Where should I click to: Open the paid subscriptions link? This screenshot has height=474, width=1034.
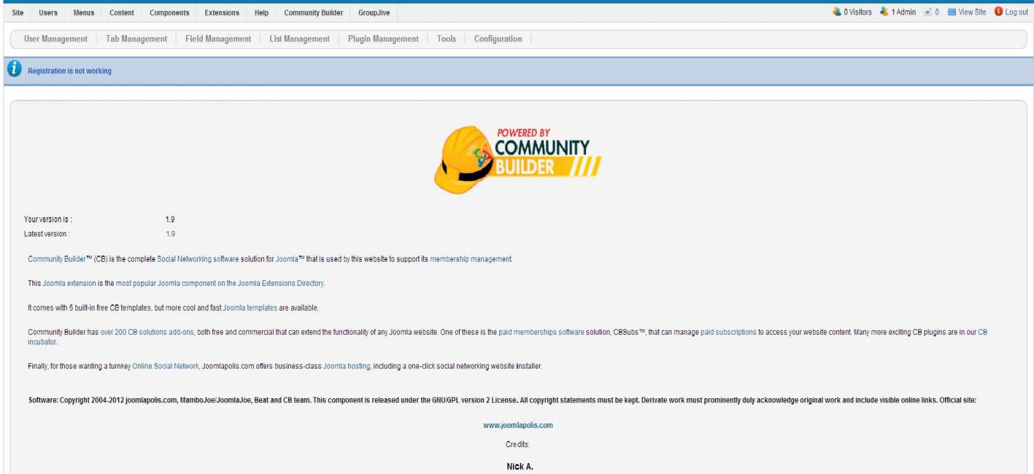pos(729,332)
